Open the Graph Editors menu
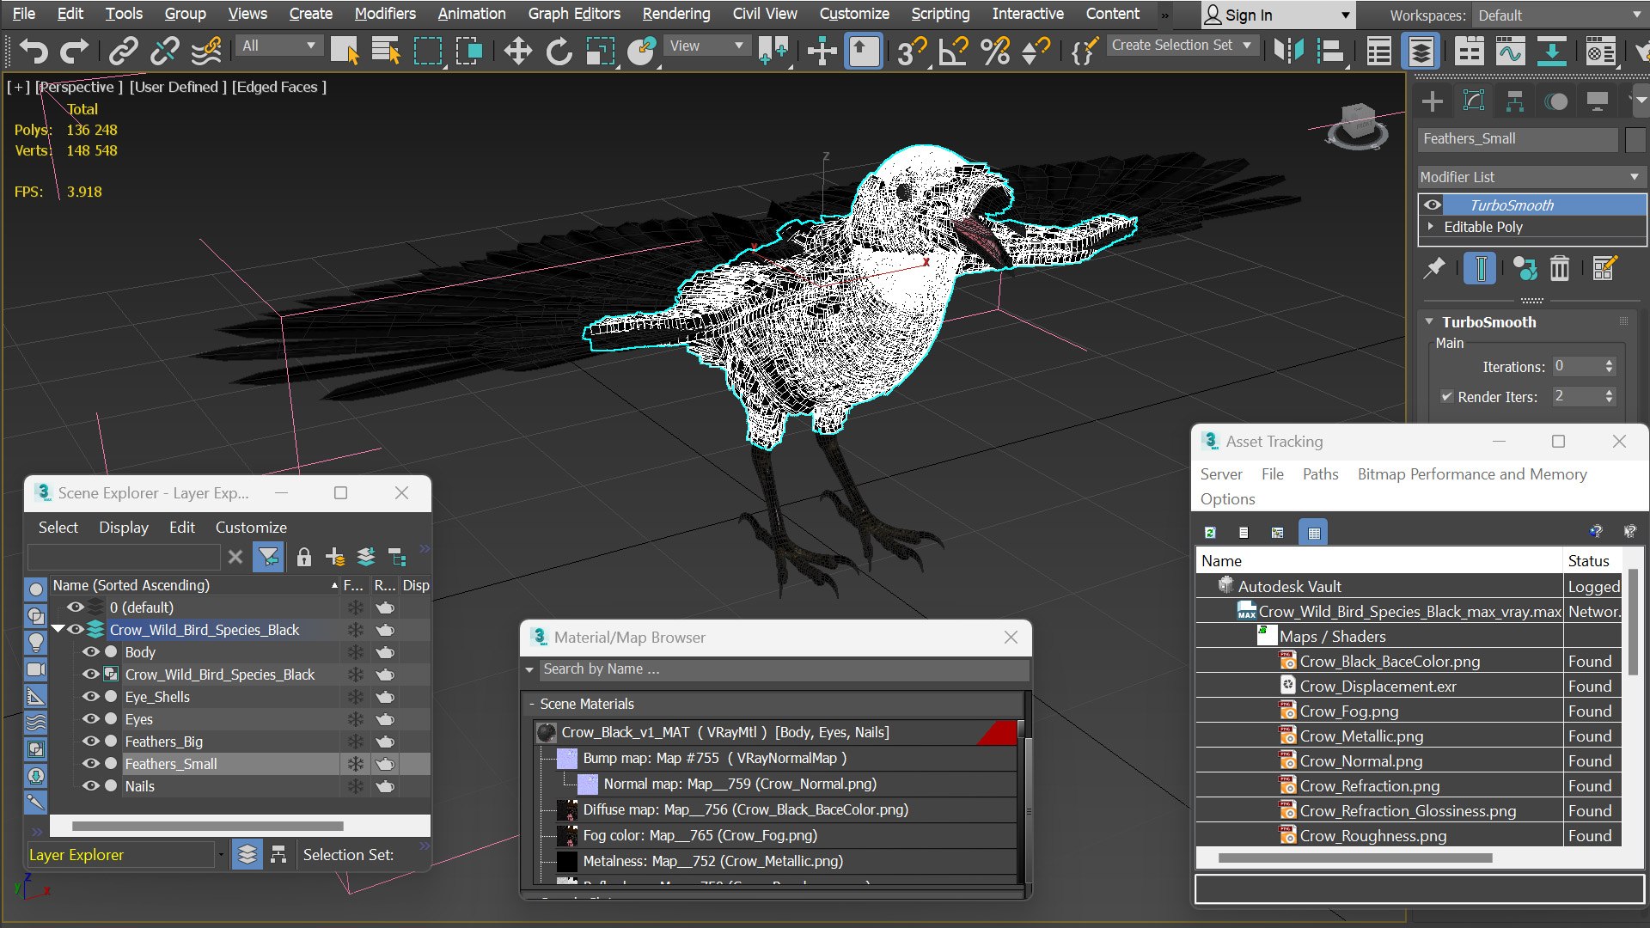The height and width of the screenshot is (928, 1650). pos(574,14)
